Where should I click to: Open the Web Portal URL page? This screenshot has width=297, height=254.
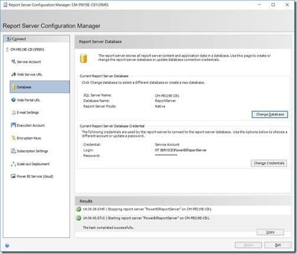point(28,100)
